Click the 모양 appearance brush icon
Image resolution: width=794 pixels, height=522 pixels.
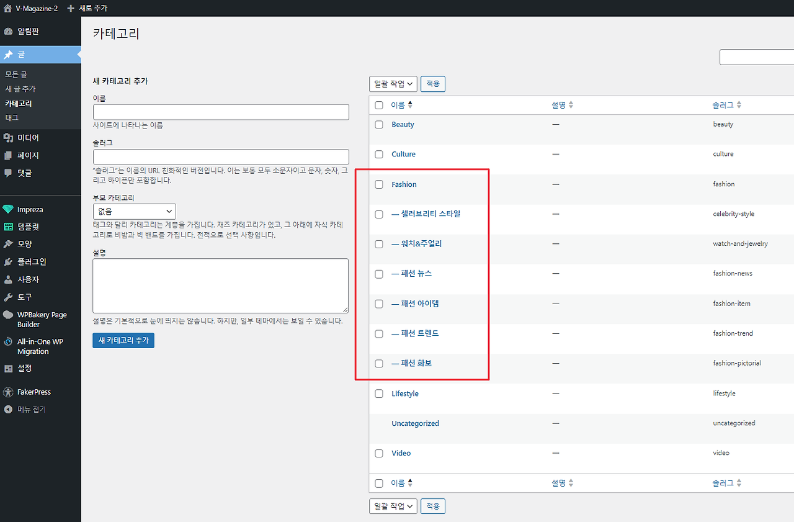[8, 244]
